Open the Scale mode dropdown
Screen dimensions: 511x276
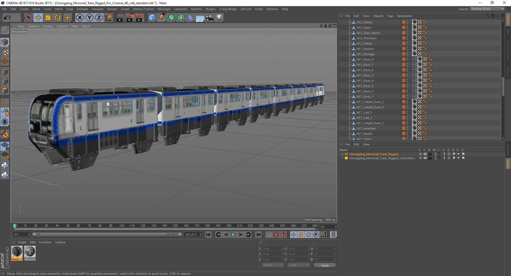[299, 265]
